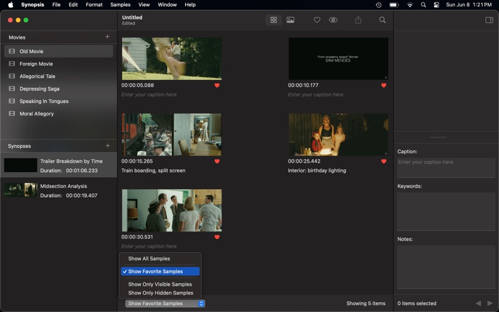Check the battery status icon
This screenshot has height=312, width=499.
click(x=394, y=5)
